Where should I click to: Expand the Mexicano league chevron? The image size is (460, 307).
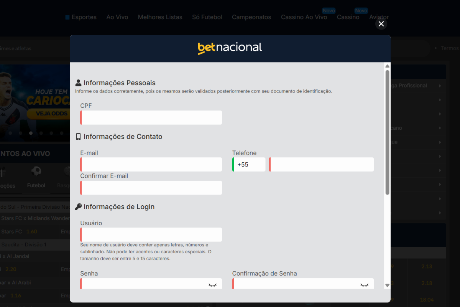[x=439, y=128]
